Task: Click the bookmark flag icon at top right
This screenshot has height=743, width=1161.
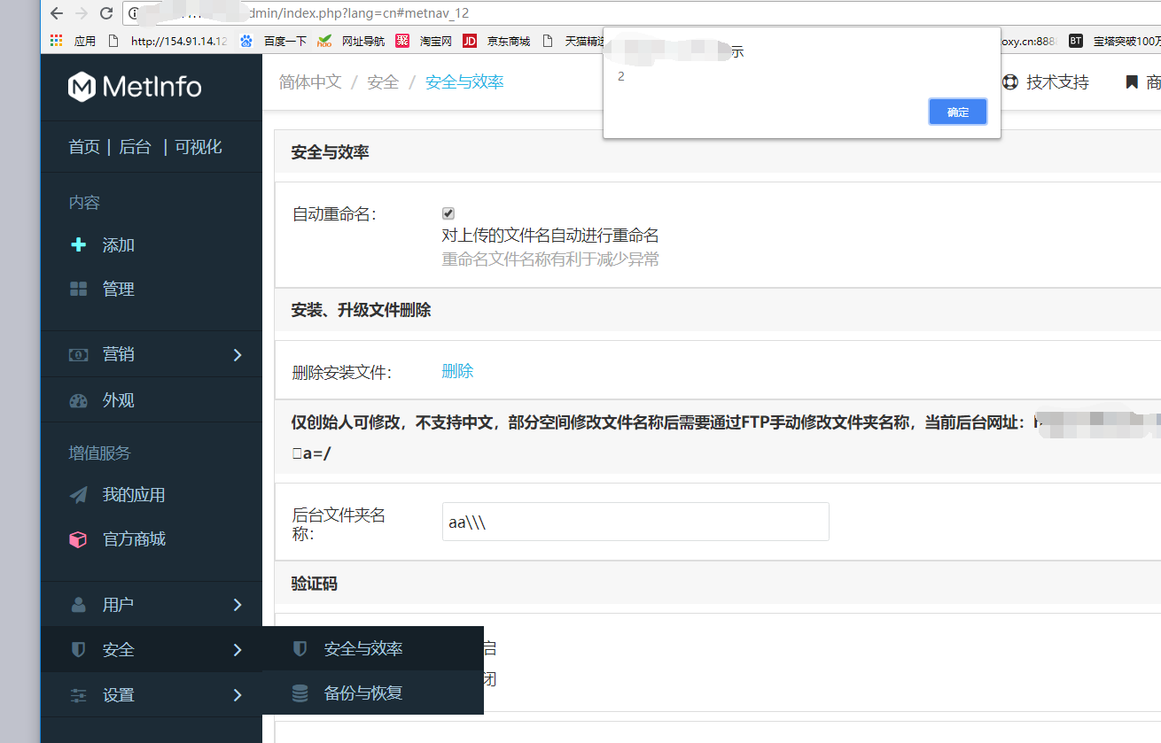Action: pos(1131,82)
